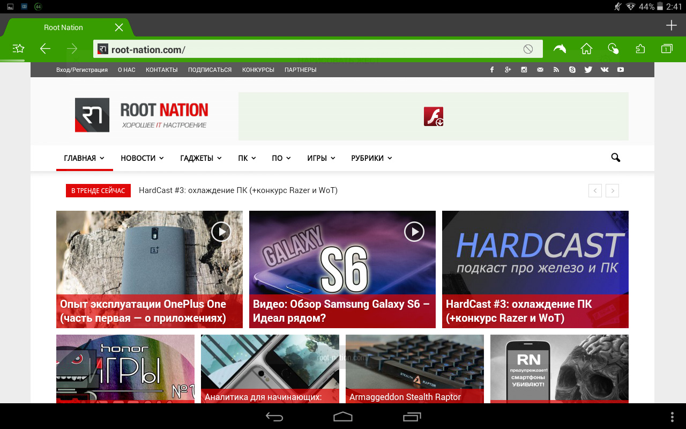Open the Google+ social icon
This screenshot has width=686, height=429.
508,70
